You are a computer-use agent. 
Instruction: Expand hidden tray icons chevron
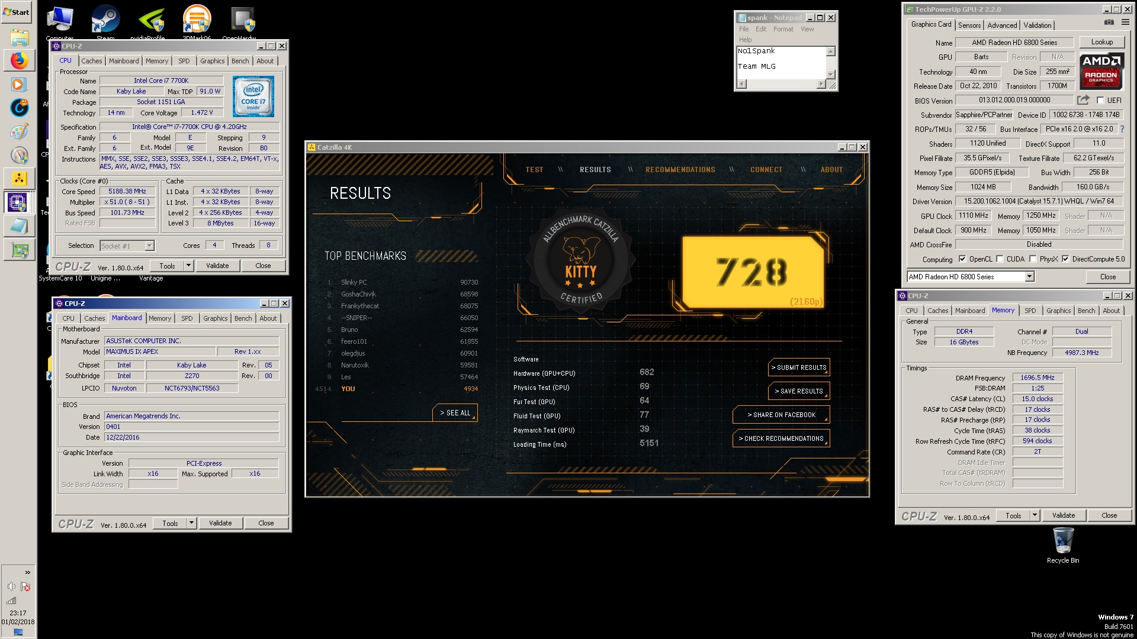click(x=27, y=572)
